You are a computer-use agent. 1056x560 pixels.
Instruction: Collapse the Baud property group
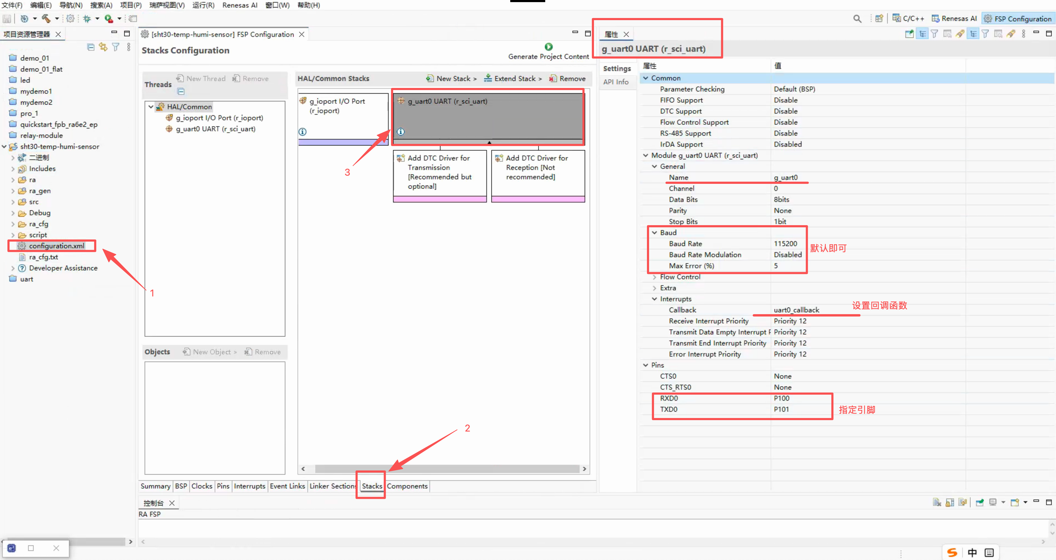coord(654,233)
